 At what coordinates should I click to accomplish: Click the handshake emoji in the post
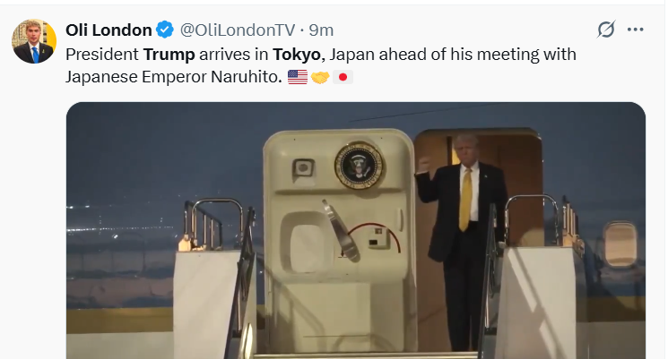tap(320, 77)
